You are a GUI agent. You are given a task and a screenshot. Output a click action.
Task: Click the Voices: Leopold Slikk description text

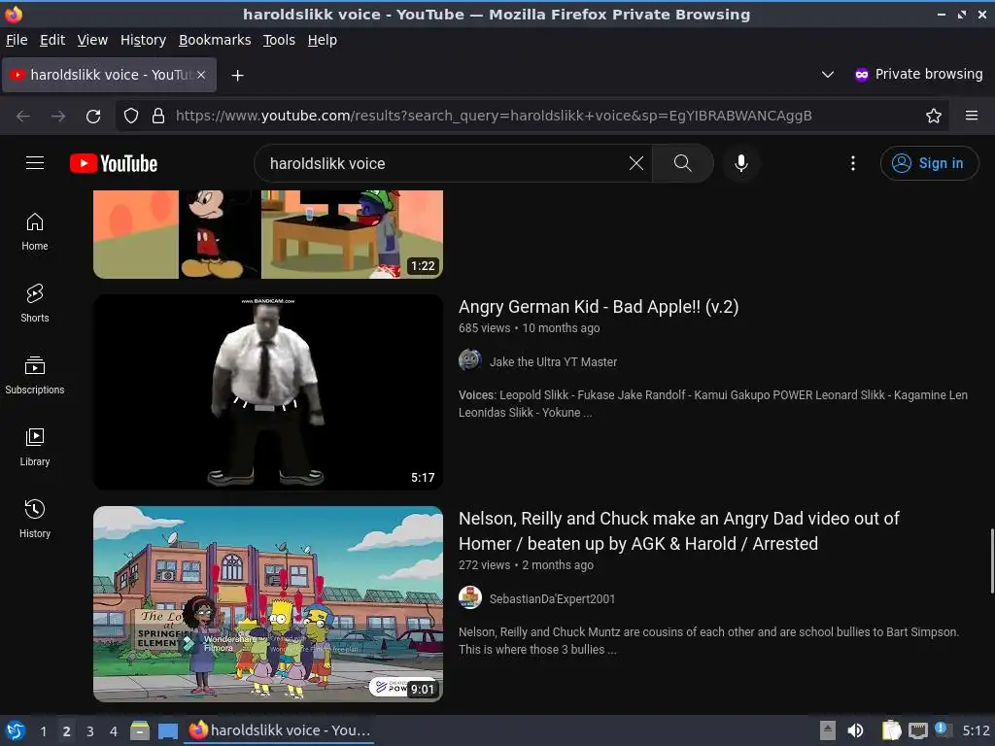(712, 403)
